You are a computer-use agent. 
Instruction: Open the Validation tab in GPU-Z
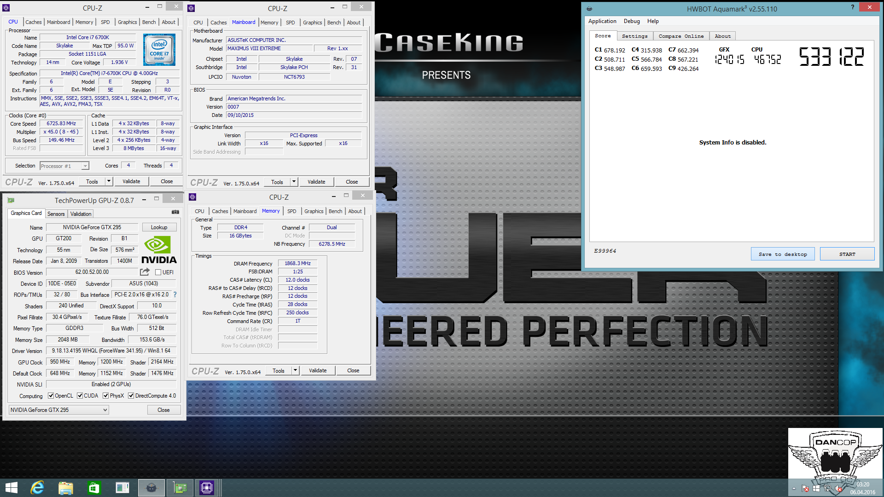point(81,214)
